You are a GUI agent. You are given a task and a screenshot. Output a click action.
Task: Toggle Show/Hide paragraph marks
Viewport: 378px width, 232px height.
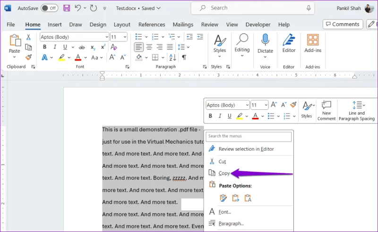184,57
